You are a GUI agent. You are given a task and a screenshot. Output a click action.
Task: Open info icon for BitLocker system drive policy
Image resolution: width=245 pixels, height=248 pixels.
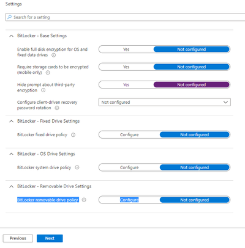(77, 167)
